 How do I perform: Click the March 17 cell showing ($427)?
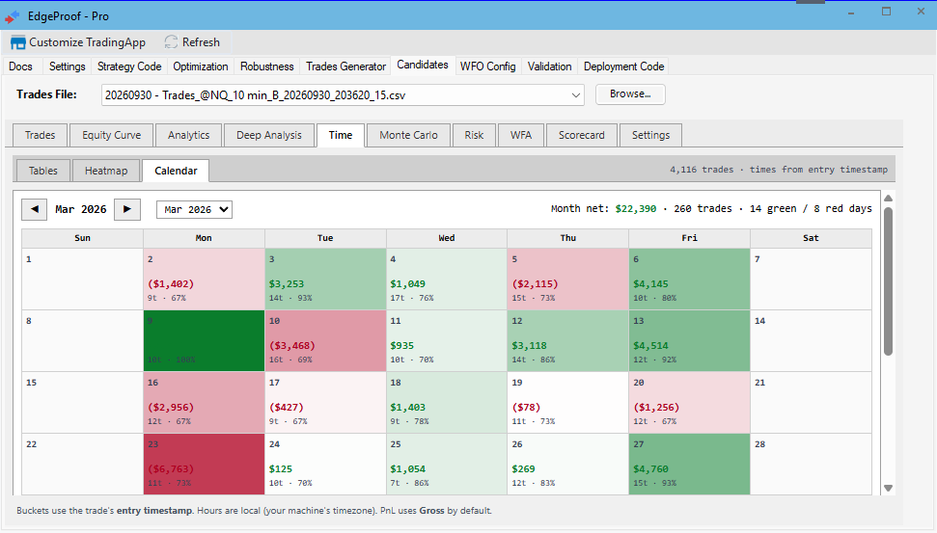(325, 402)
